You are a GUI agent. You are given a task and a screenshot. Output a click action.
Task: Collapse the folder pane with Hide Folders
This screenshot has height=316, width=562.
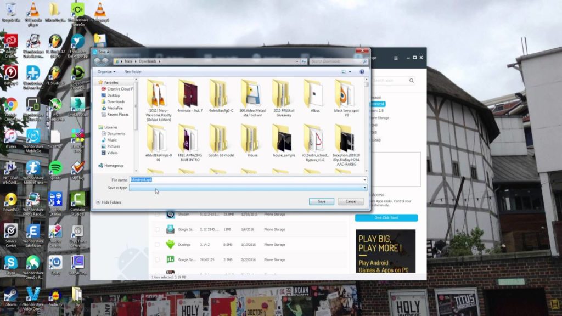coord(109,202)
